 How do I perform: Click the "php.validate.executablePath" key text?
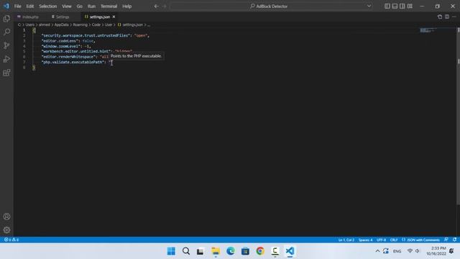pos(73,62)
